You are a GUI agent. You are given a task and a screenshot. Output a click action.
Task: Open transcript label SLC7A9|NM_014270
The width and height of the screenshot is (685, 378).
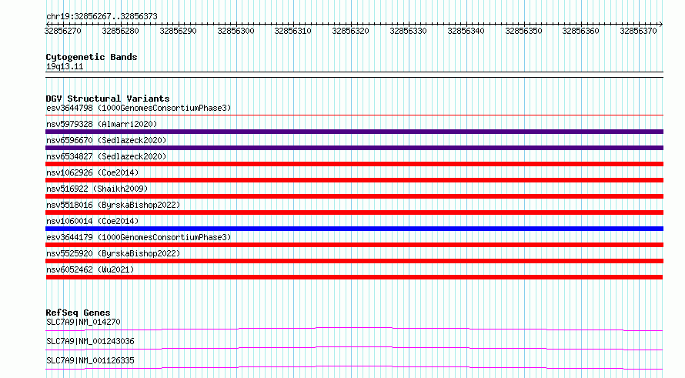pyautogui.click(x=83, y=322)
